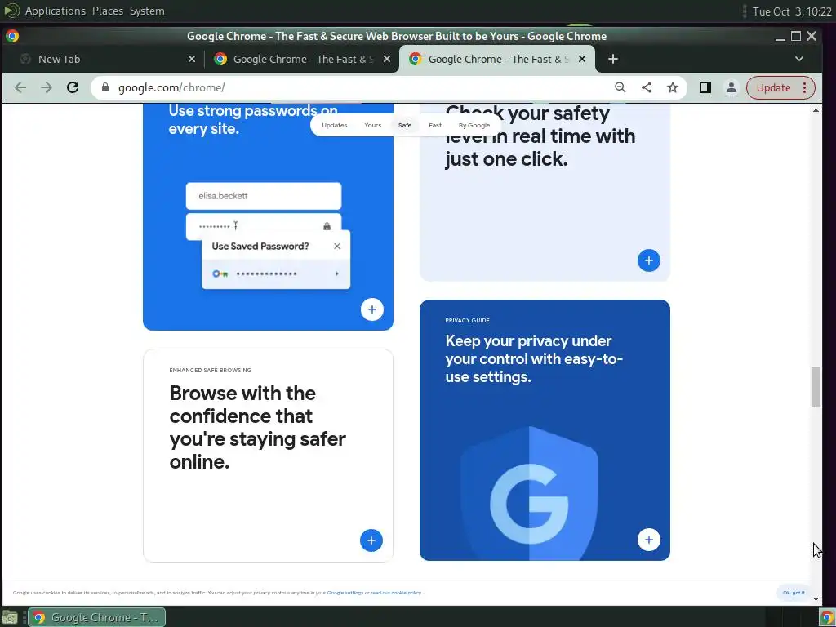Screen dimensions: 836x627
Task: Click the scrollbar up arrow
Action: click(816, 110)
